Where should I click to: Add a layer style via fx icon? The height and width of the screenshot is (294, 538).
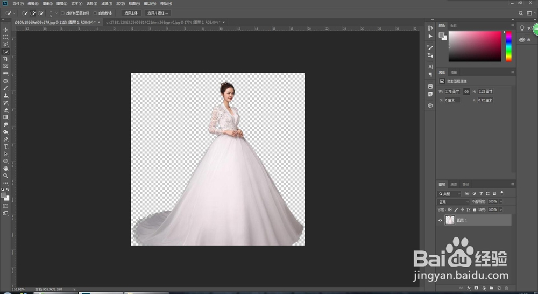469,288
